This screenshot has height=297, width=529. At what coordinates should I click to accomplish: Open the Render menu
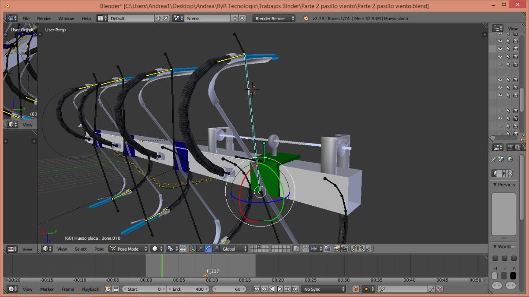[44, 19]
